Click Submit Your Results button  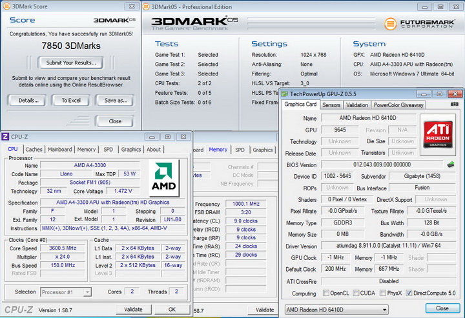[71, 63]
